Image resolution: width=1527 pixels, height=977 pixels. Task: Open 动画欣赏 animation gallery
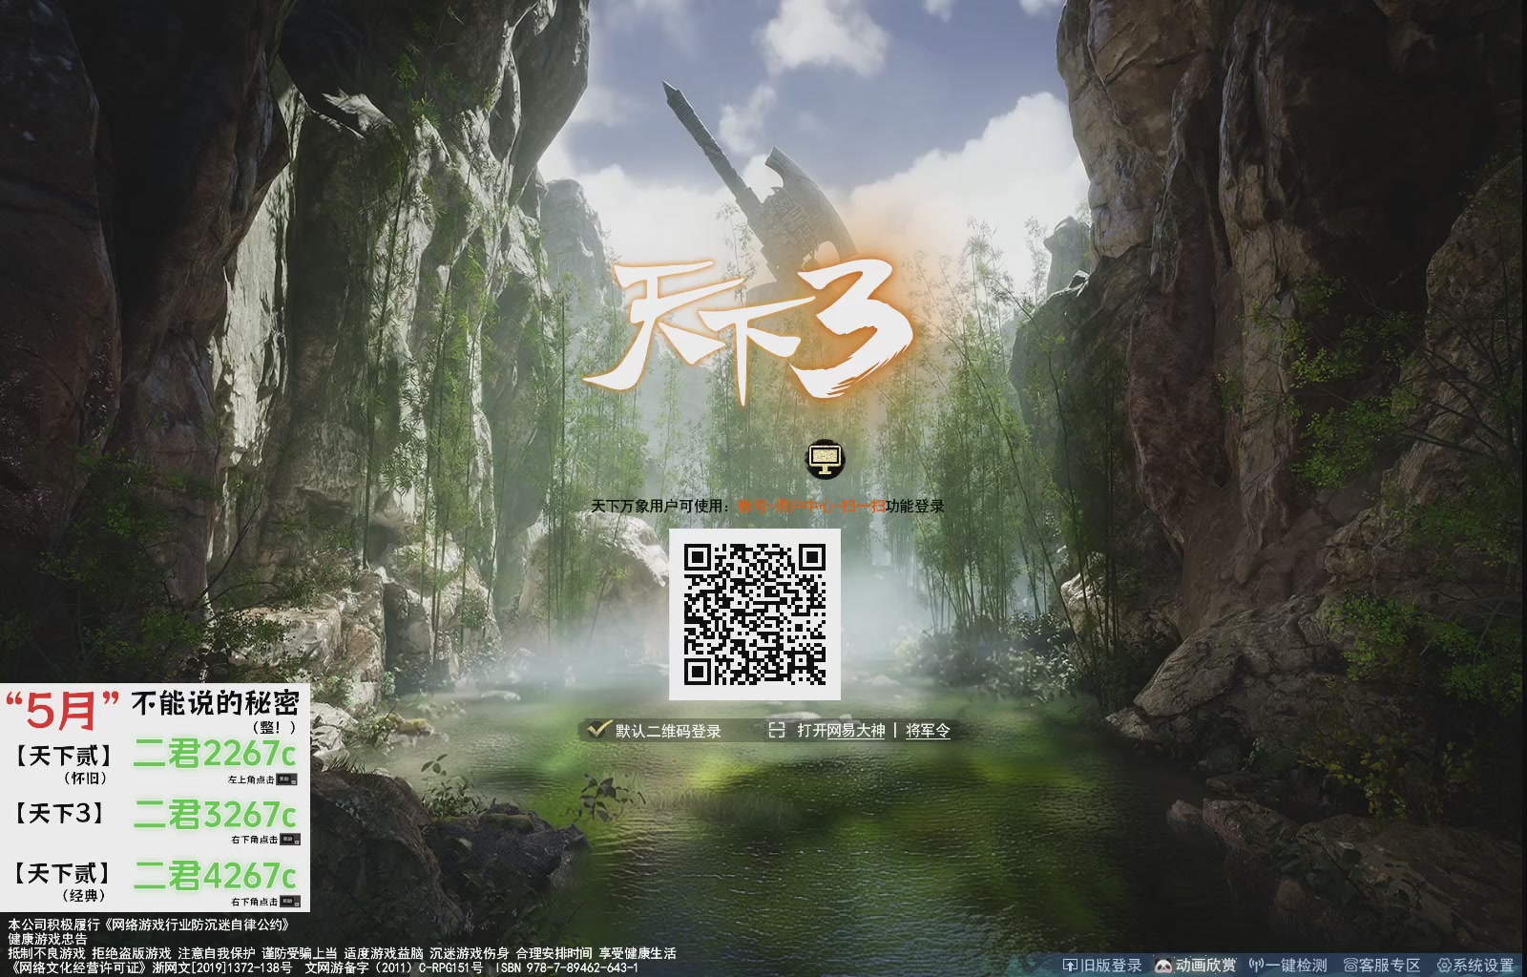tap(1195, 966)
